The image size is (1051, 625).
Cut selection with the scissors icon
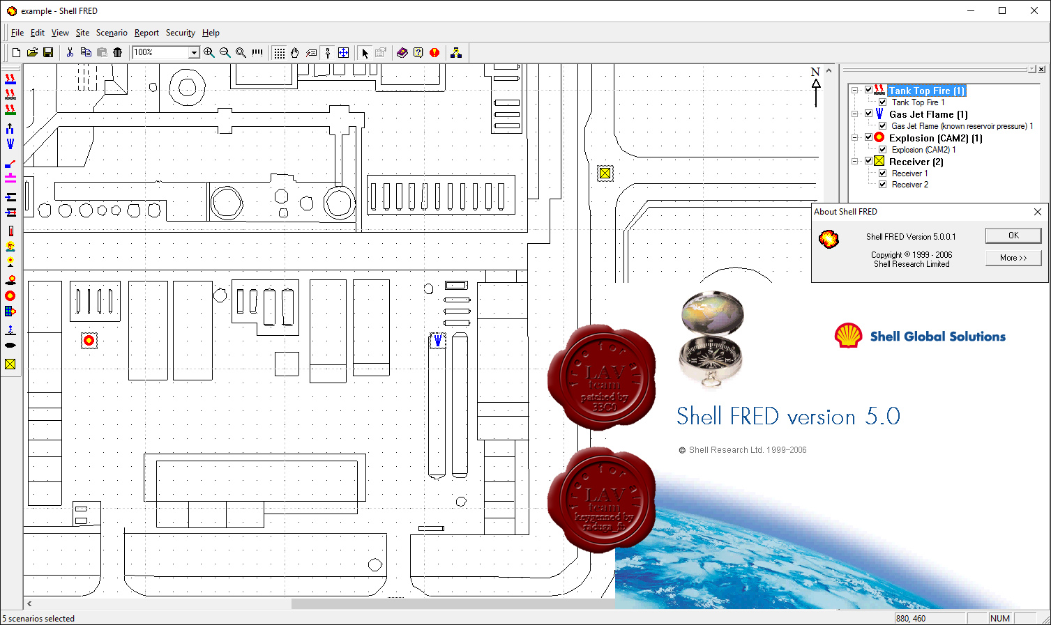tap(70, 53)
